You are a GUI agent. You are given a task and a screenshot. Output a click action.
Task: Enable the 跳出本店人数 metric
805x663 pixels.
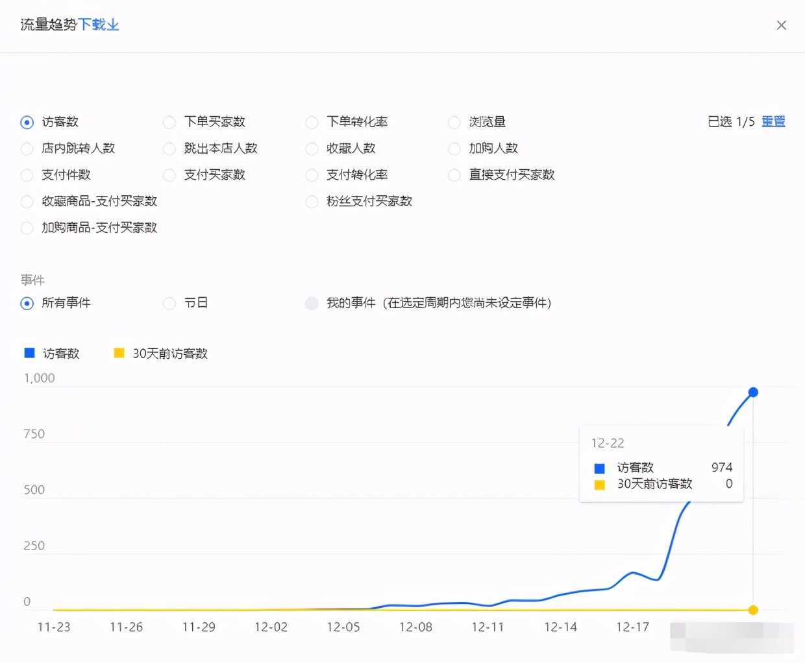point(169,149)
